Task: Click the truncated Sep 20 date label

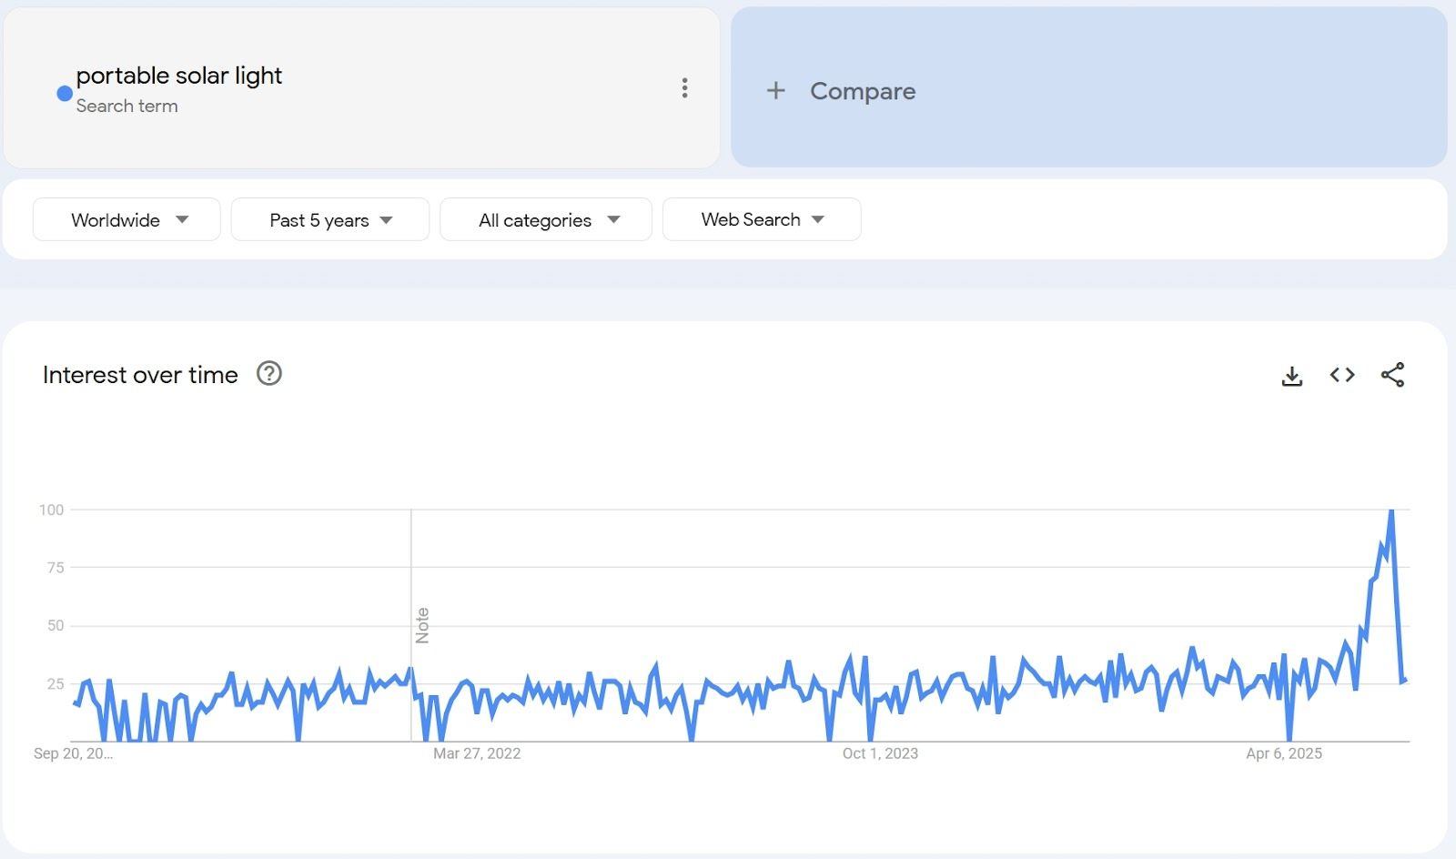Action: 73,753
